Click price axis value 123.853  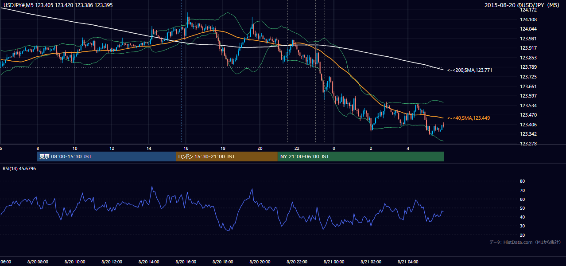click(x=529, y=58)
